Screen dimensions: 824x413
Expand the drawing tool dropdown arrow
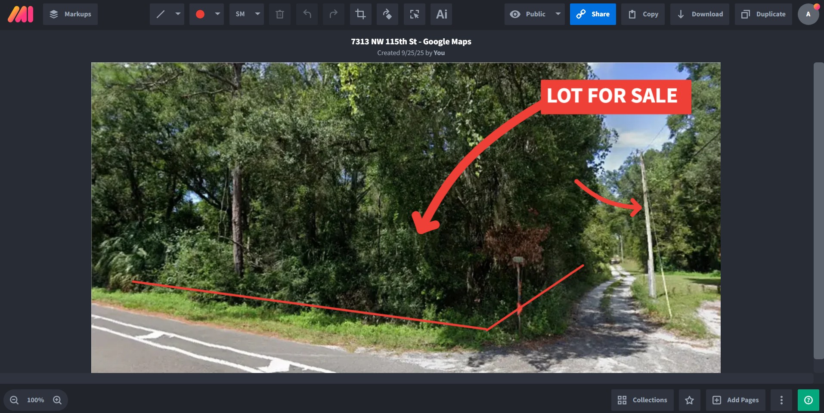pyautogui.click(x=178, y=14)
